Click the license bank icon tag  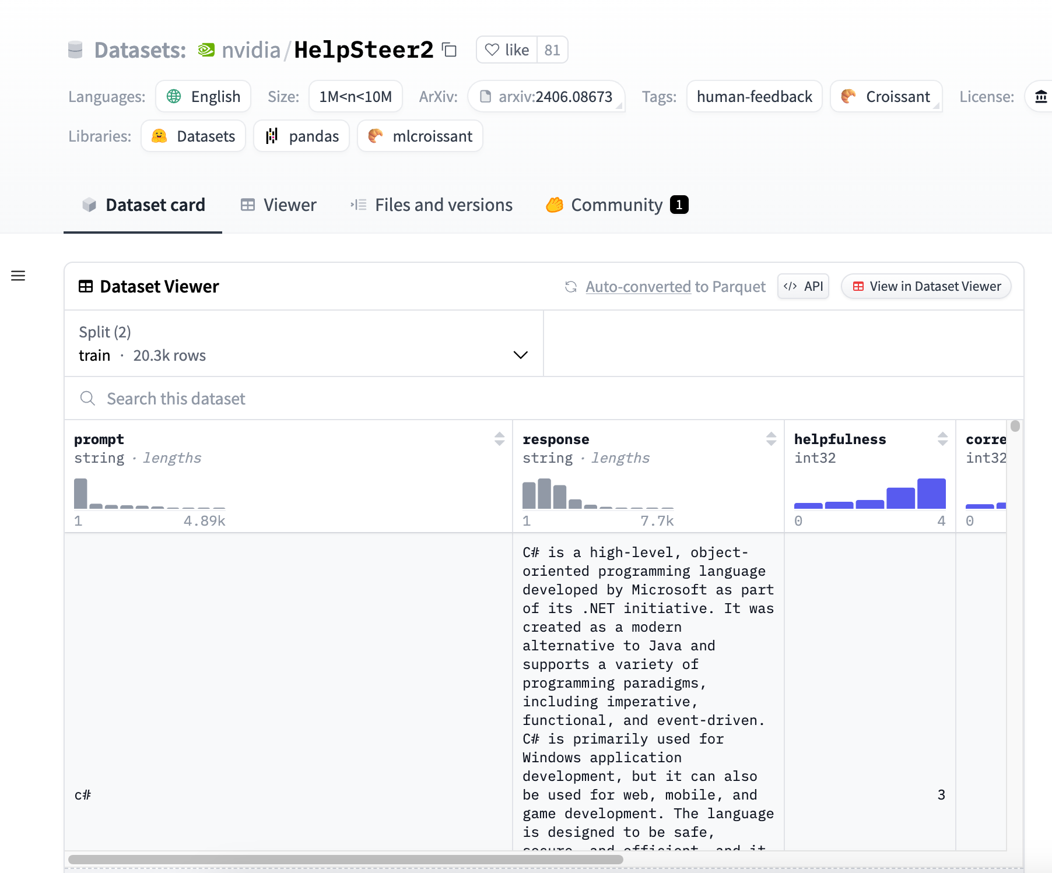[1041, 96]
